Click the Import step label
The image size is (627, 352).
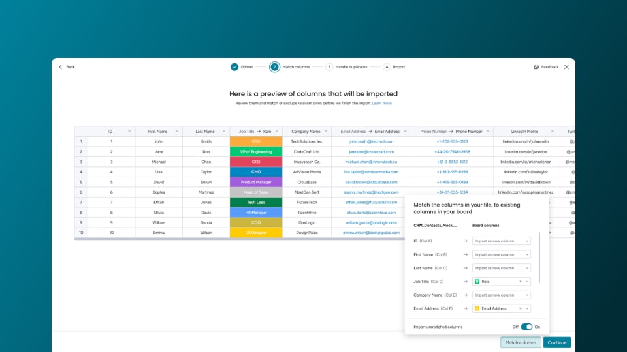[x=398, y=67]
